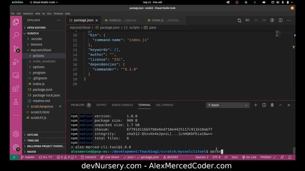
Task: Open the Search view in activity bar
Action: click(16, 35)
